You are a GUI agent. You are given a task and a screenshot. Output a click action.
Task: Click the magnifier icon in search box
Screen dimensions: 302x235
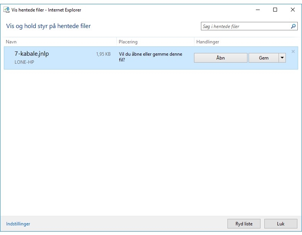pyautogui.click(x=293, y=26)
